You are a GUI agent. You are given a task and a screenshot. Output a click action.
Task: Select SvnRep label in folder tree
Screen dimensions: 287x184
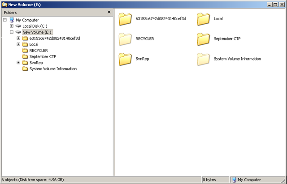(36, 63)
